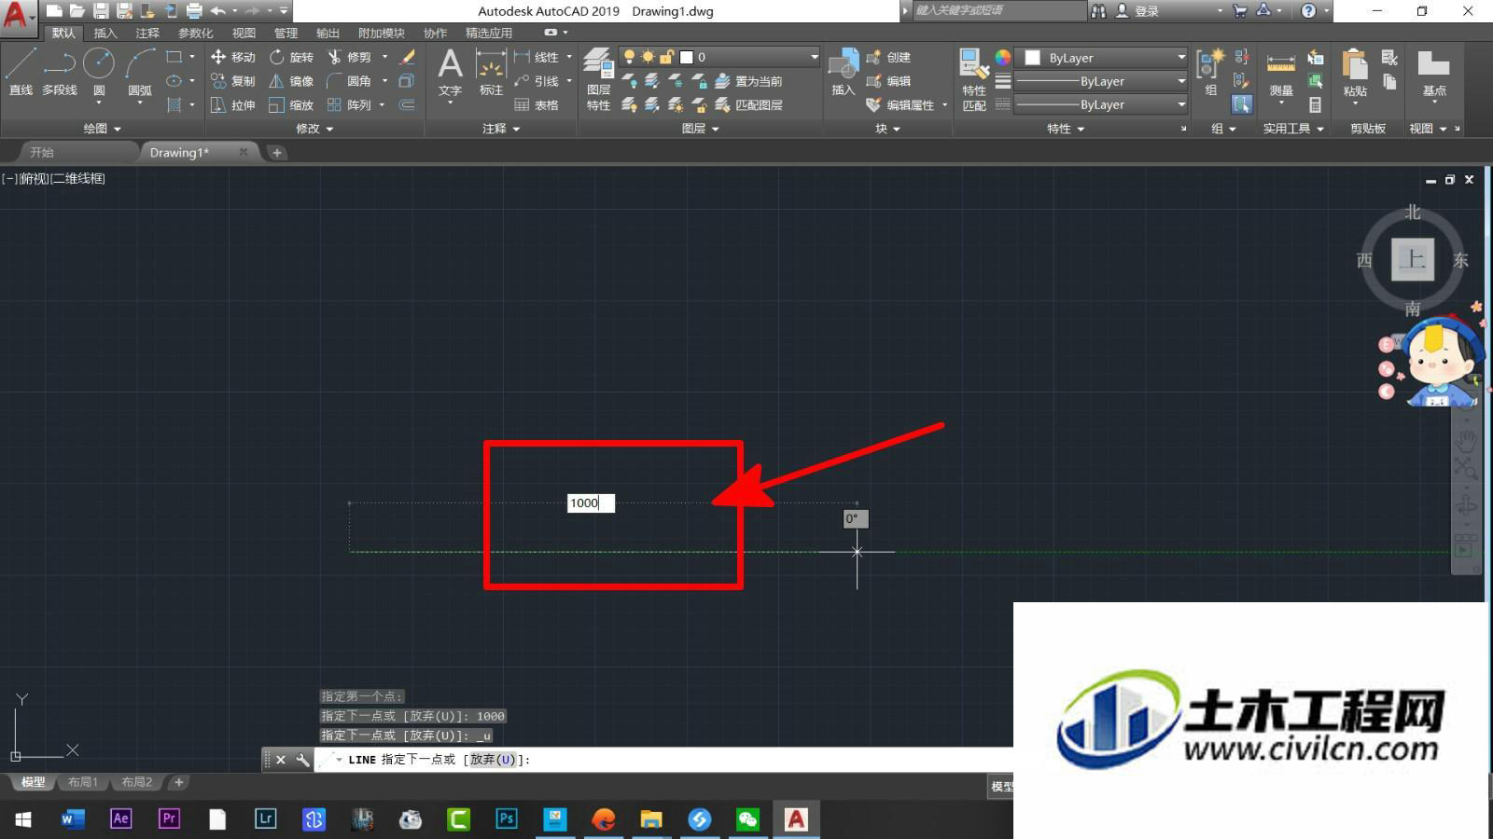Click the 置为当前 button
1493x839 pixels.
coord(748,81)
